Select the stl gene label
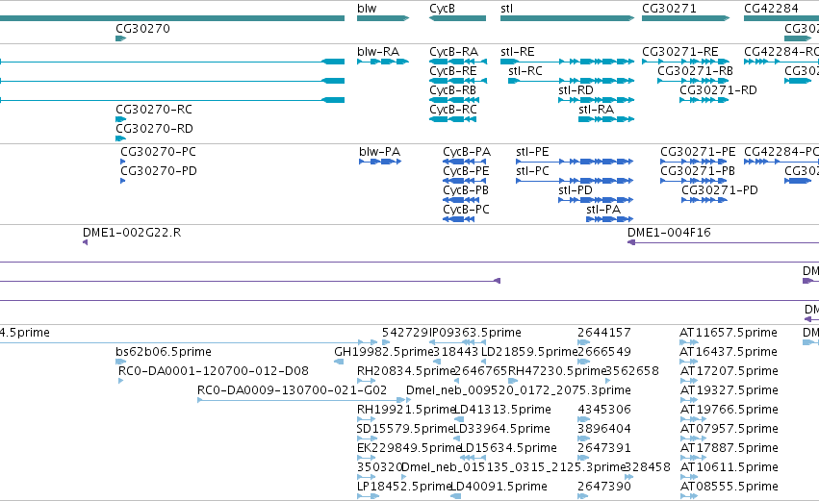Image resolution: width=819 pixels, height=501 pixels. pos(506,9)
